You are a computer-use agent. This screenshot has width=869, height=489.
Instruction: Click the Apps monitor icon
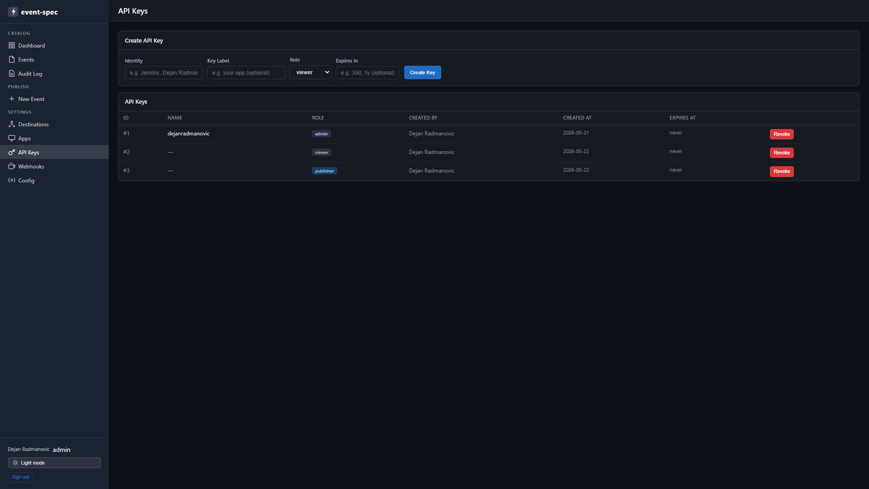pos(12,138)
